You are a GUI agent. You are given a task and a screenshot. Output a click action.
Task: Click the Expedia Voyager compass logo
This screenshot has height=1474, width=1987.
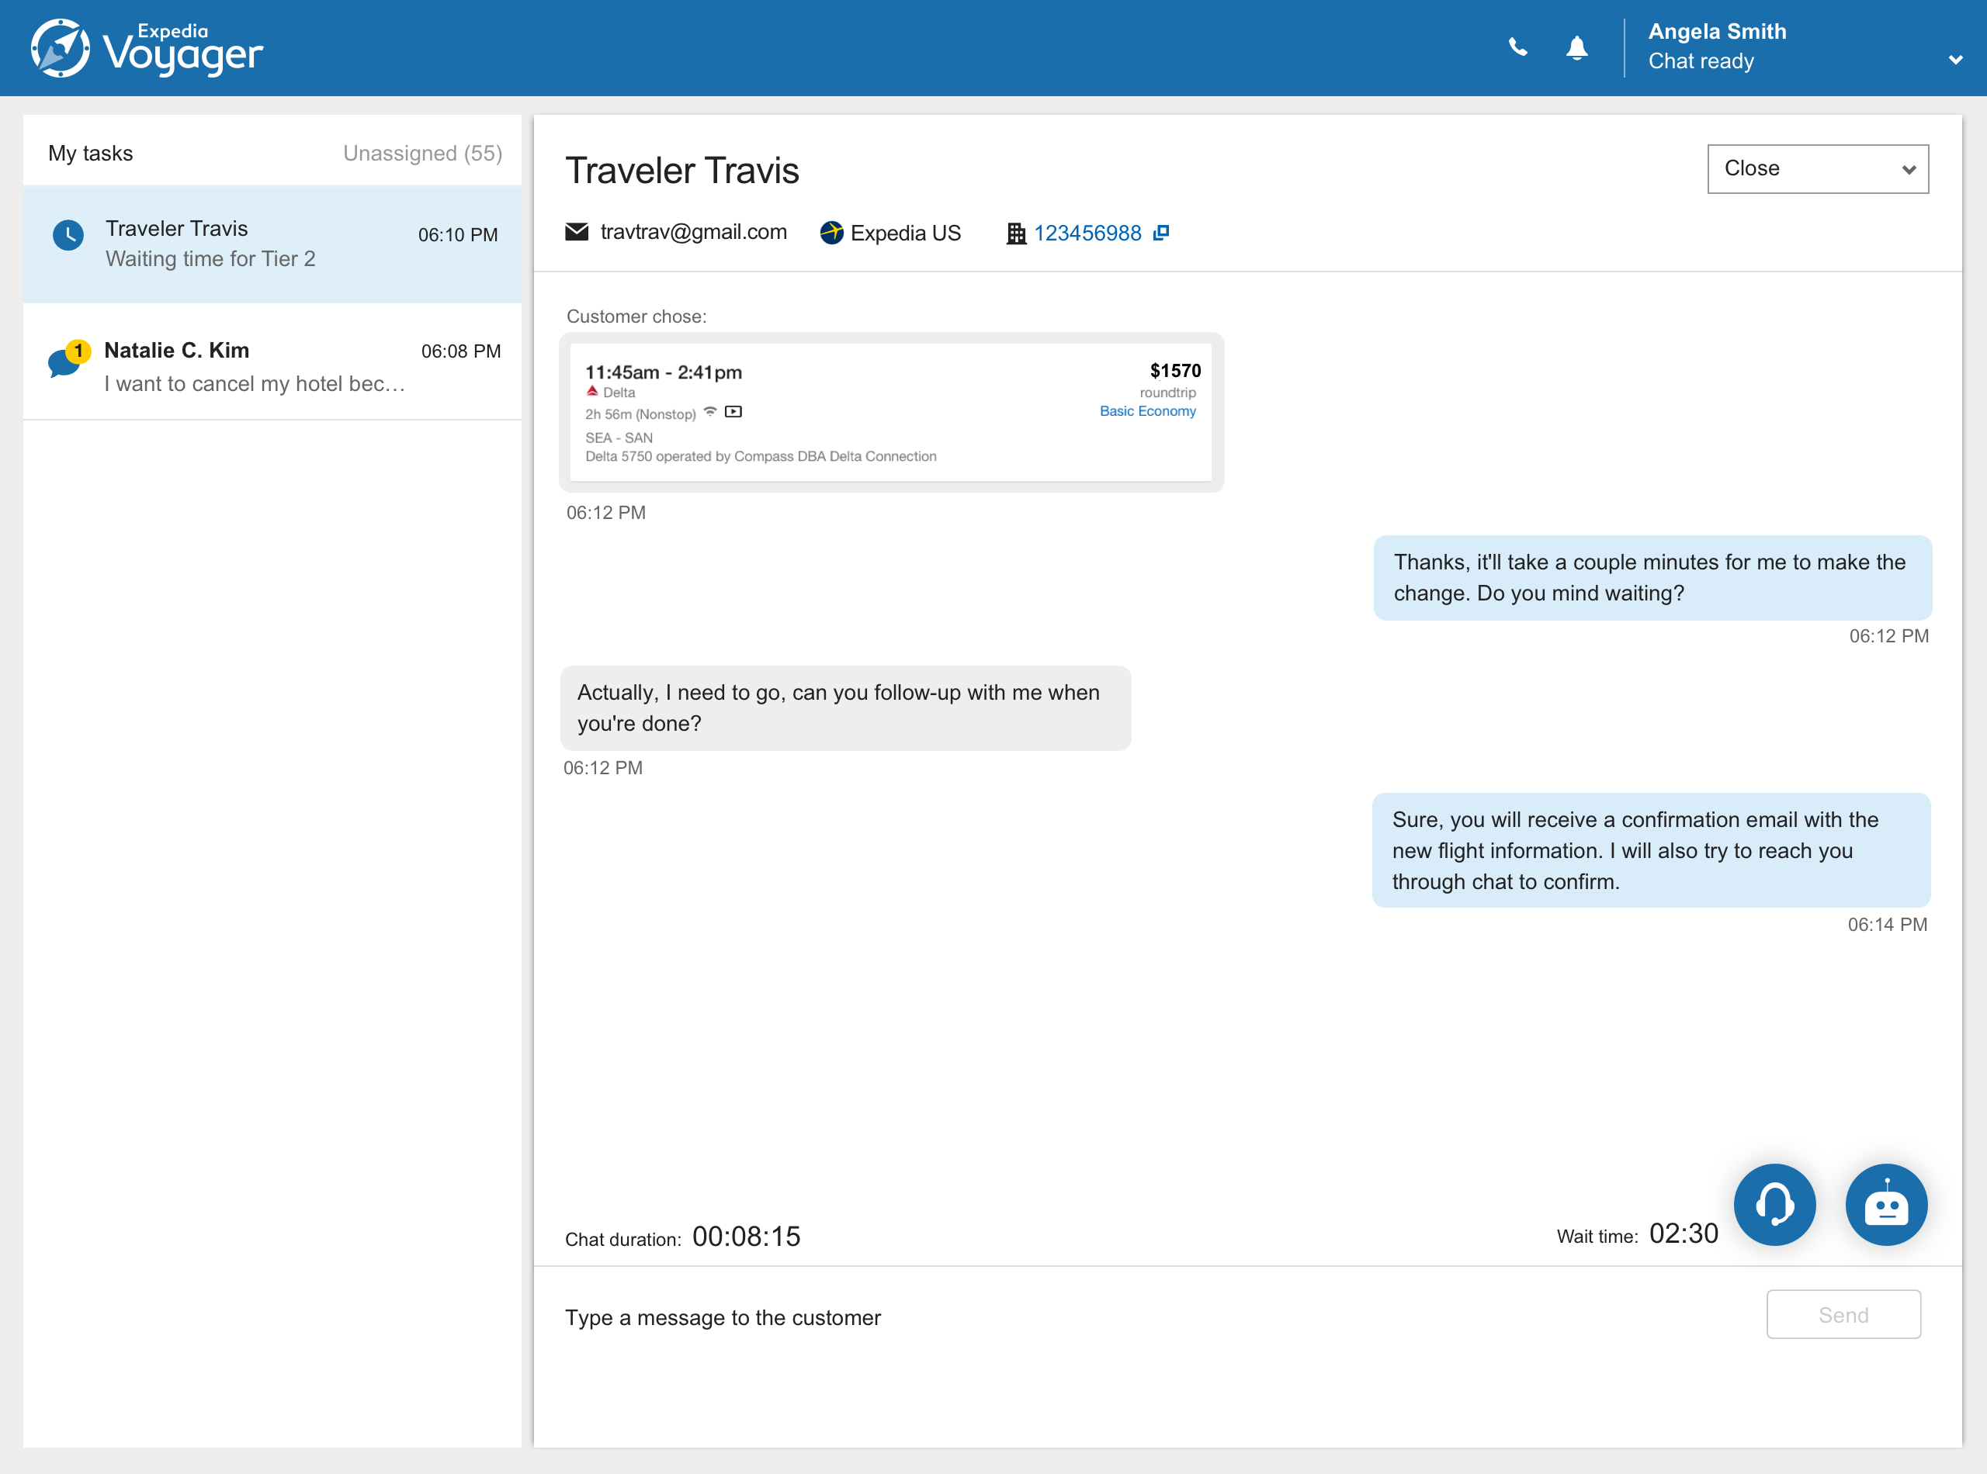[x=61, y=48]
